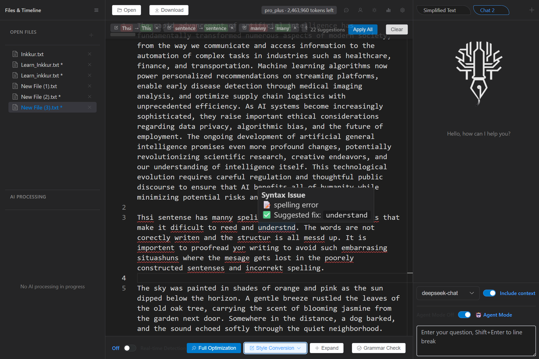Click the misspelled word 'understnd'

[277, 227]
